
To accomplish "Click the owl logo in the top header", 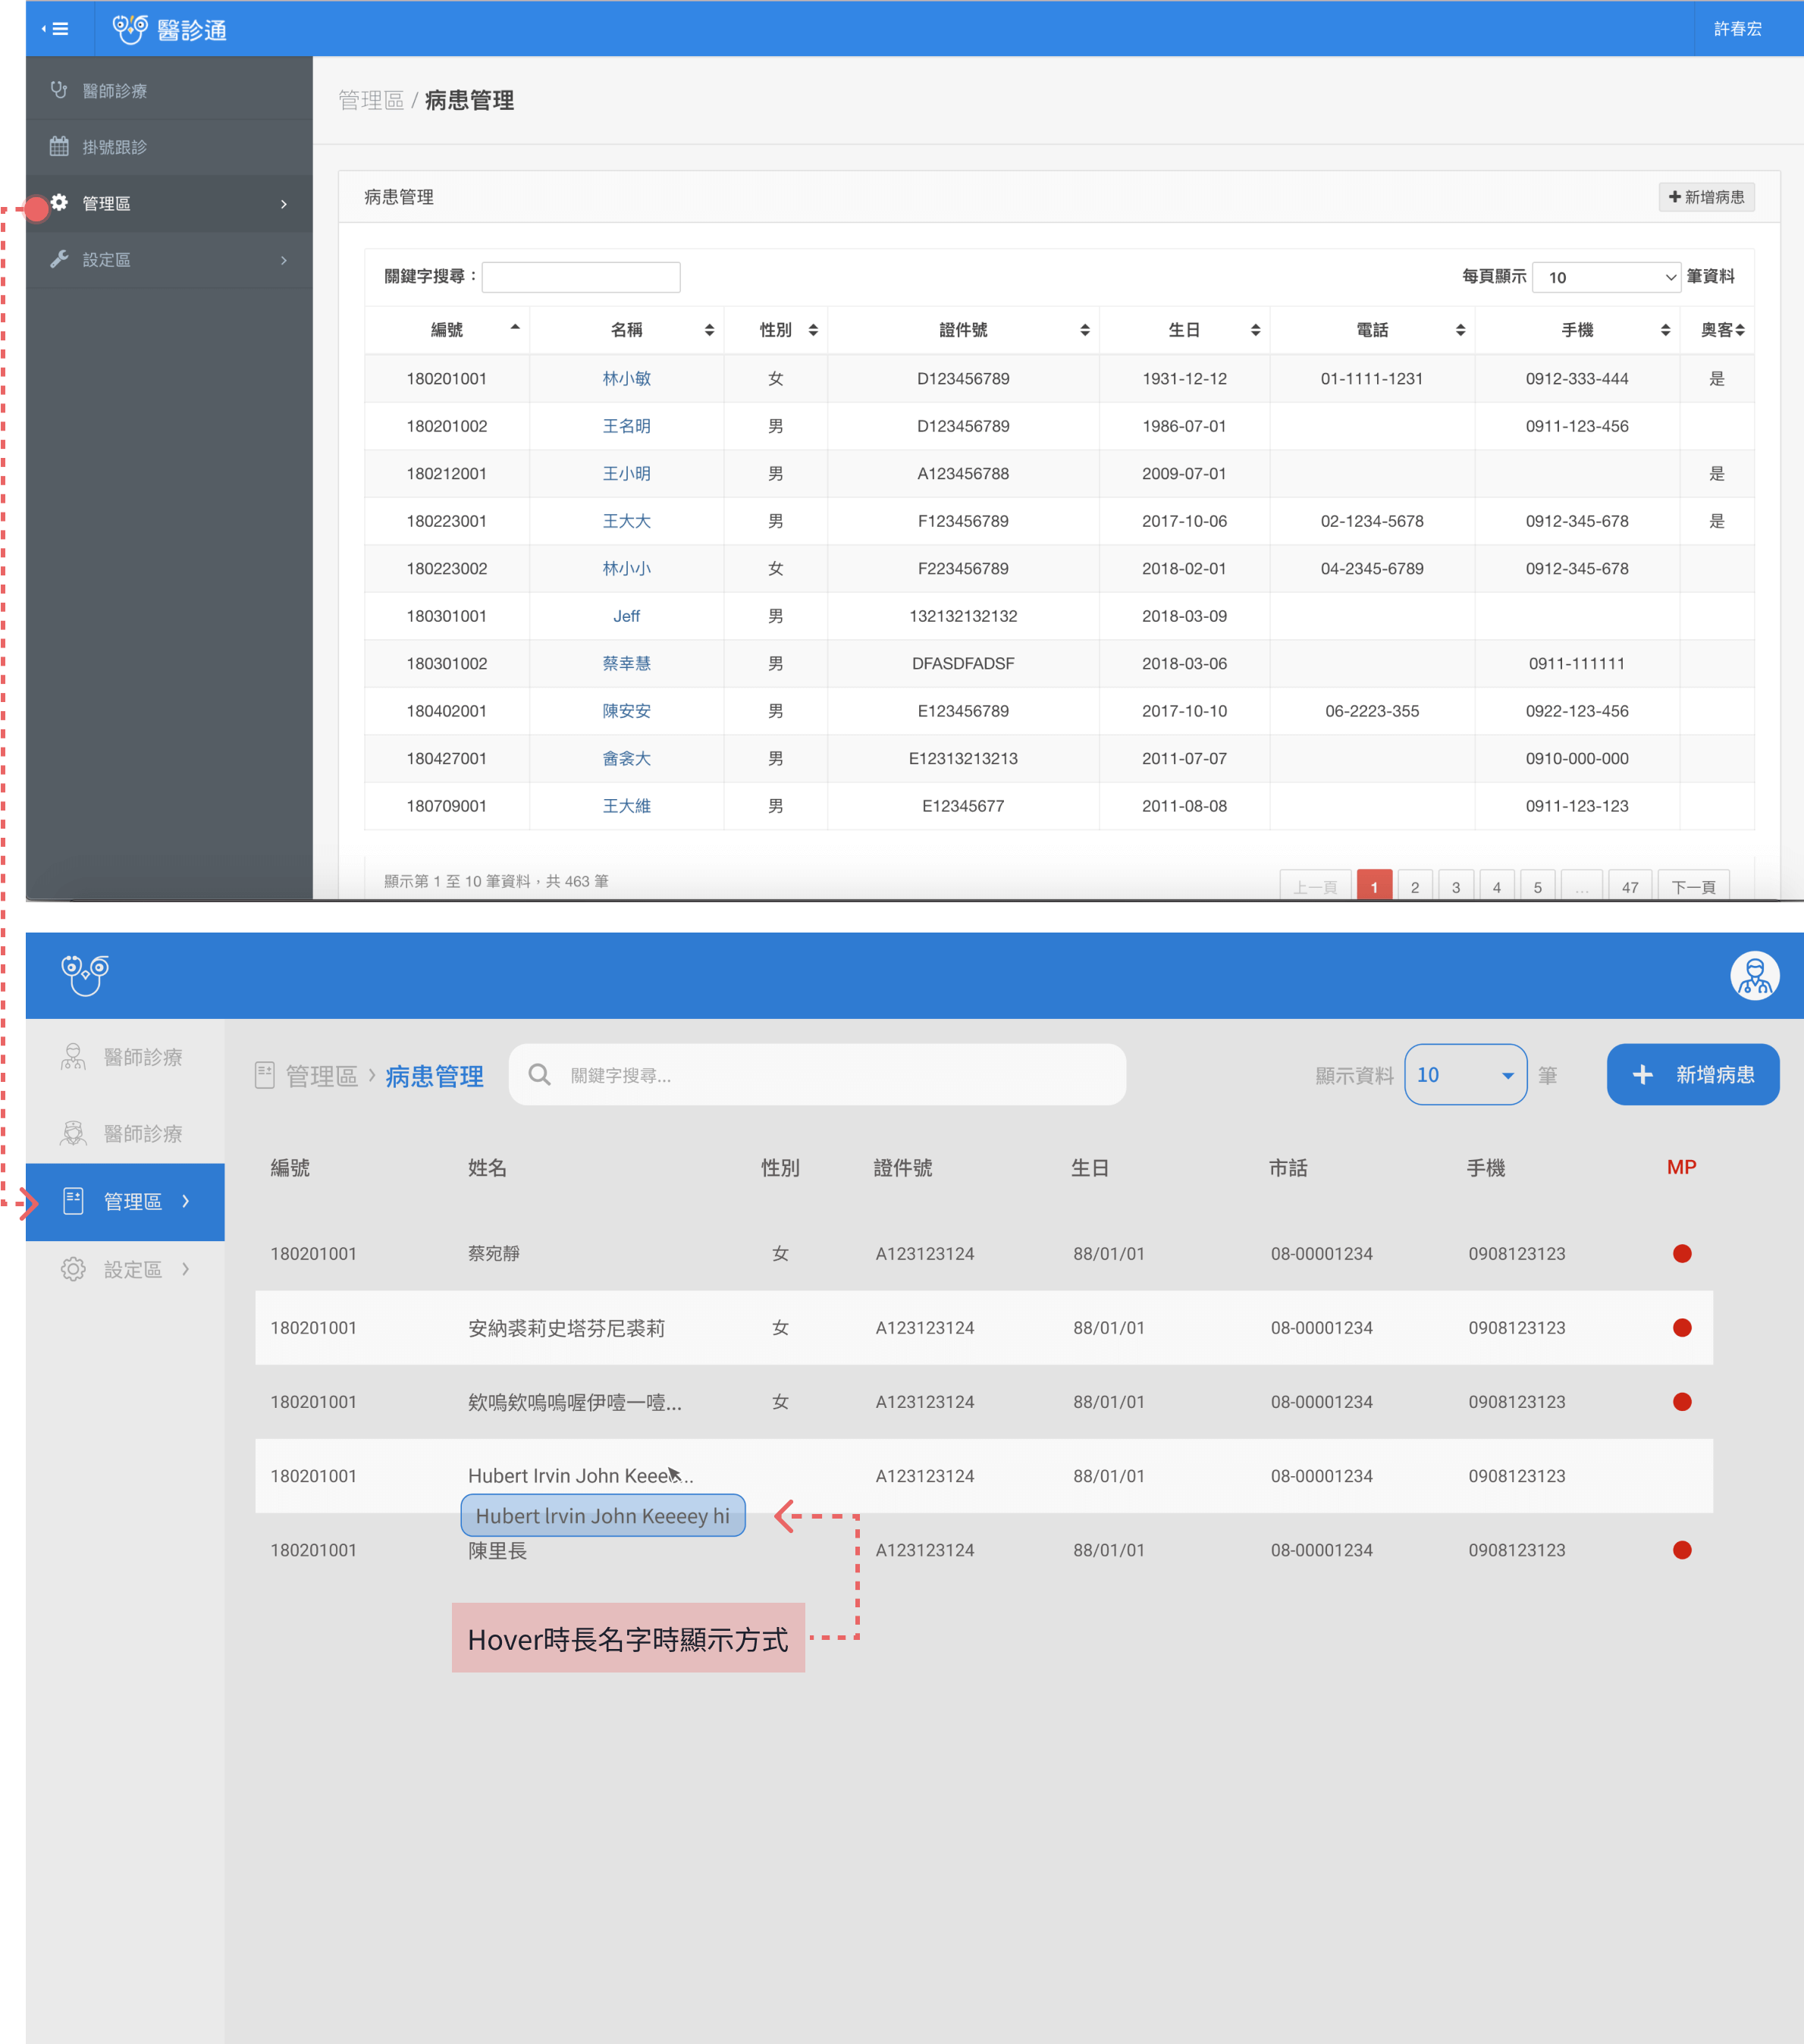I will pos(130,29).
